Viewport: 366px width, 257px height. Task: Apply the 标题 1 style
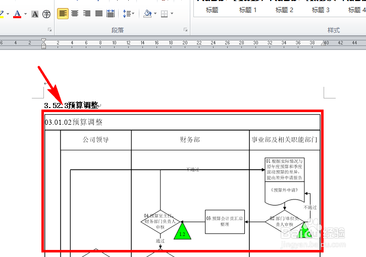(x=248, y=10)
